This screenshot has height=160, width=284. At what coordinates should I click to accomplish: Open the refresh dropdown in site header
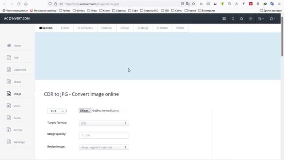[x=272, y=19]
